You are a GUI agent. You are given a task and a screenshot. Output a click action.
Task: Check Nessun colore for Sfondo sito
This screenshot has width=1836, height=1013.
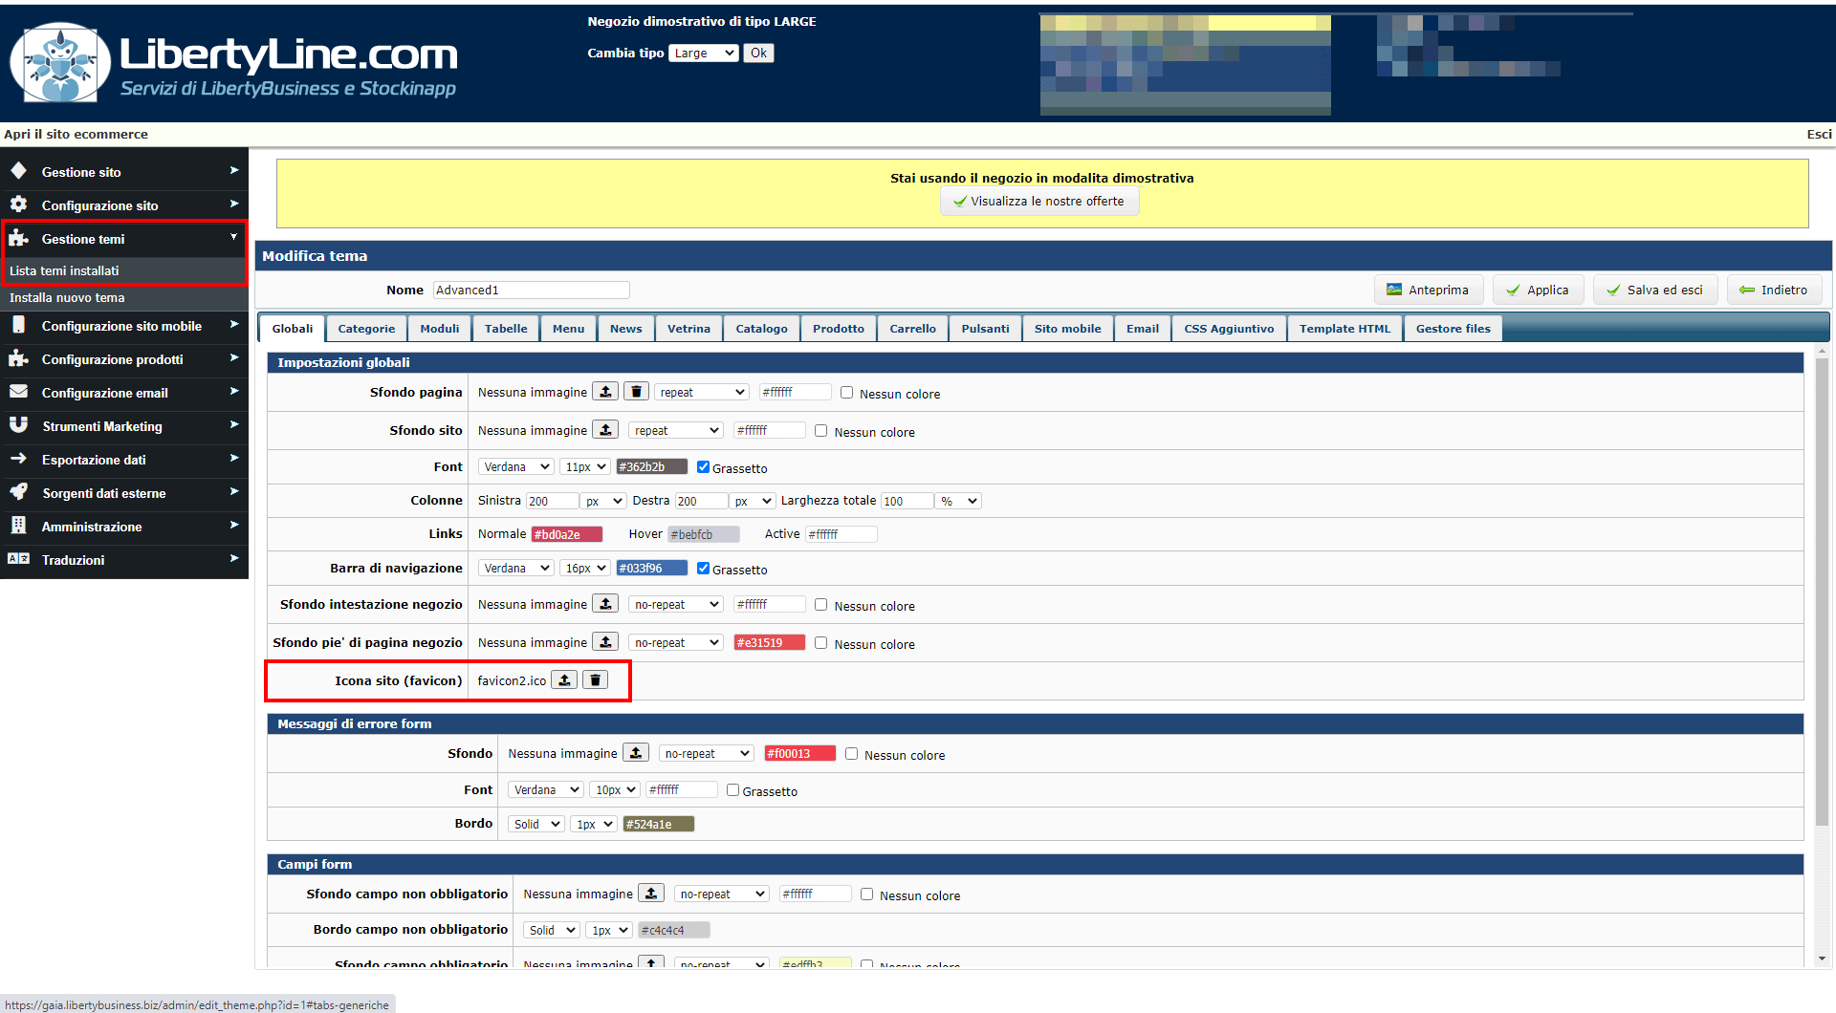(x=820, y=431)
